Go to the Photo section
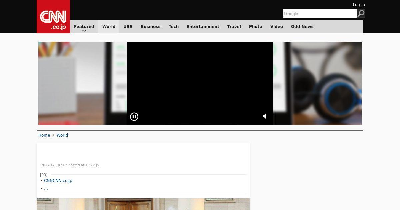The image size is (400, 210). [256, 27]
